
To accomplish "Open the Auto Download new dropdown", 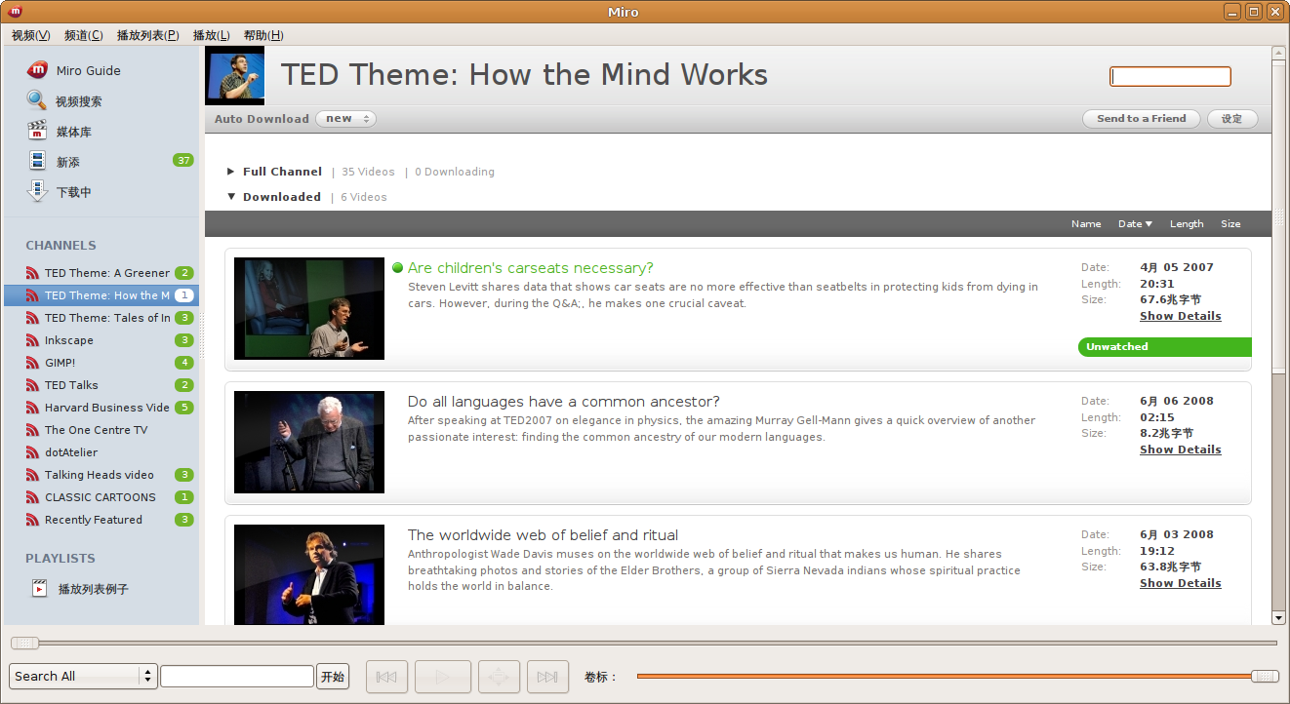I will click(345, 119).
